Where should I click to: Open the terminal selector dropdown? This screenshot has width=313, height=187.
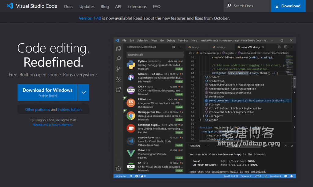pos(245,146)
